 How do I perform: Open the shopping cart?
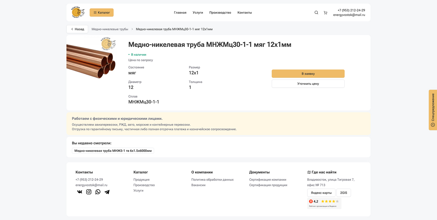coord(325,12)
